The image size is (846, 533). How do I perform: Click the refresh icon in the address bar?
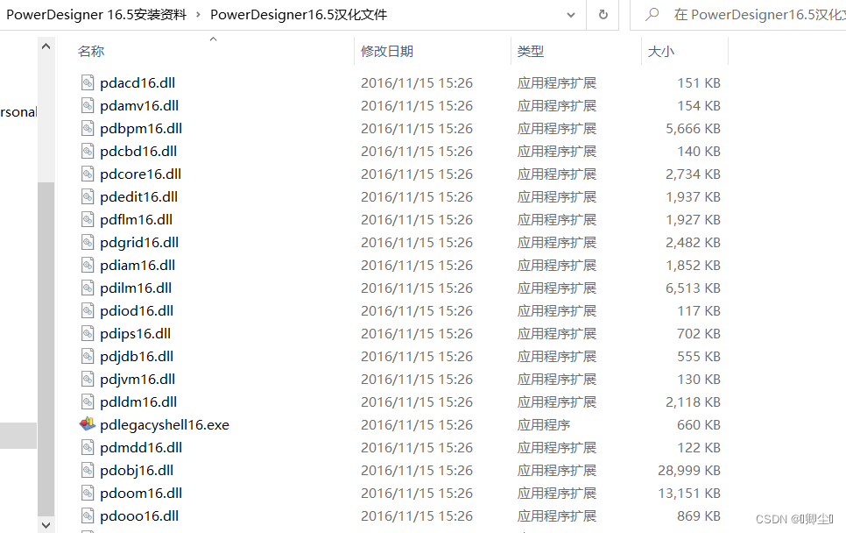pyautogui.click(x=603, y=15)
